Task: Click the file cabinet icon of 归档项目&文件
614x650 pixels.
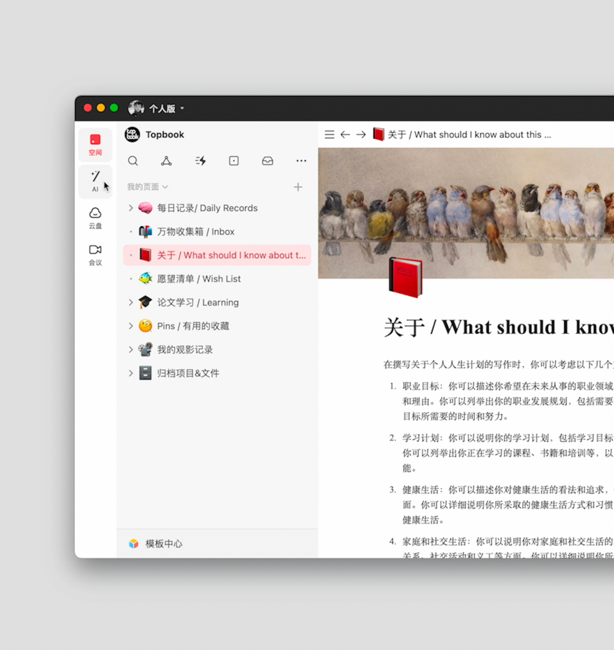Action: [146, 373]
